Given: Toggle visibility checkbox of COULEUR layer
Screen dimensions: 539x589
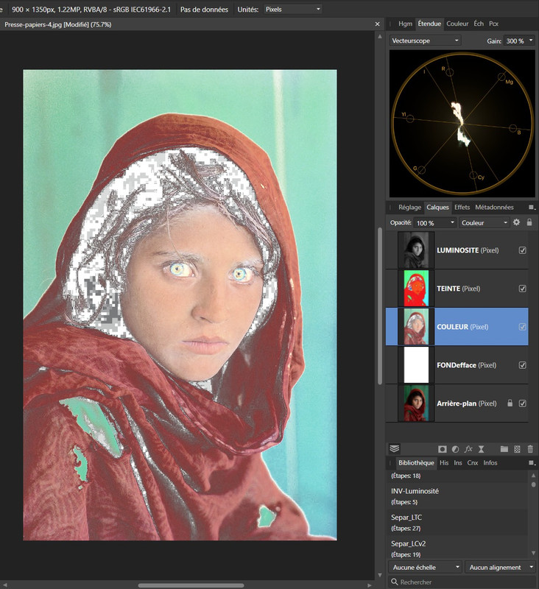Looking at the screenshot, I should (x=523, y=327).
